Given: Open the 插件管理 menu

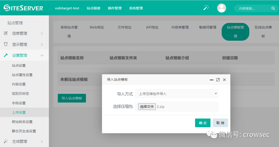Looking at the screenshot, I should point(115,8).
